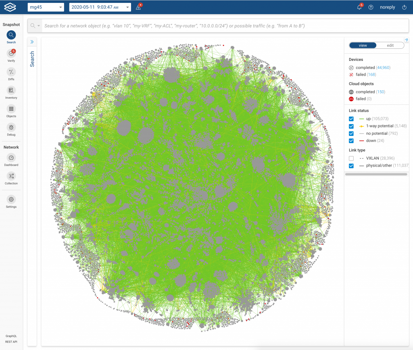This screenshot has height=350, width=413.
Task: Select the view tab
Action: point(363,45)
